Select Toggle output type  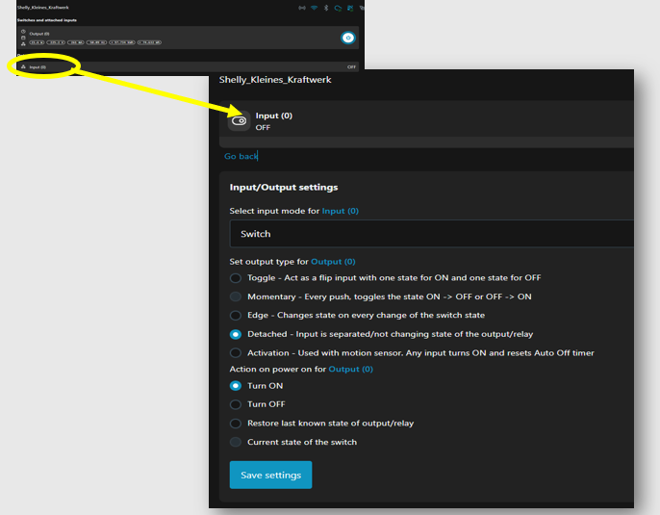click(236, 278)
